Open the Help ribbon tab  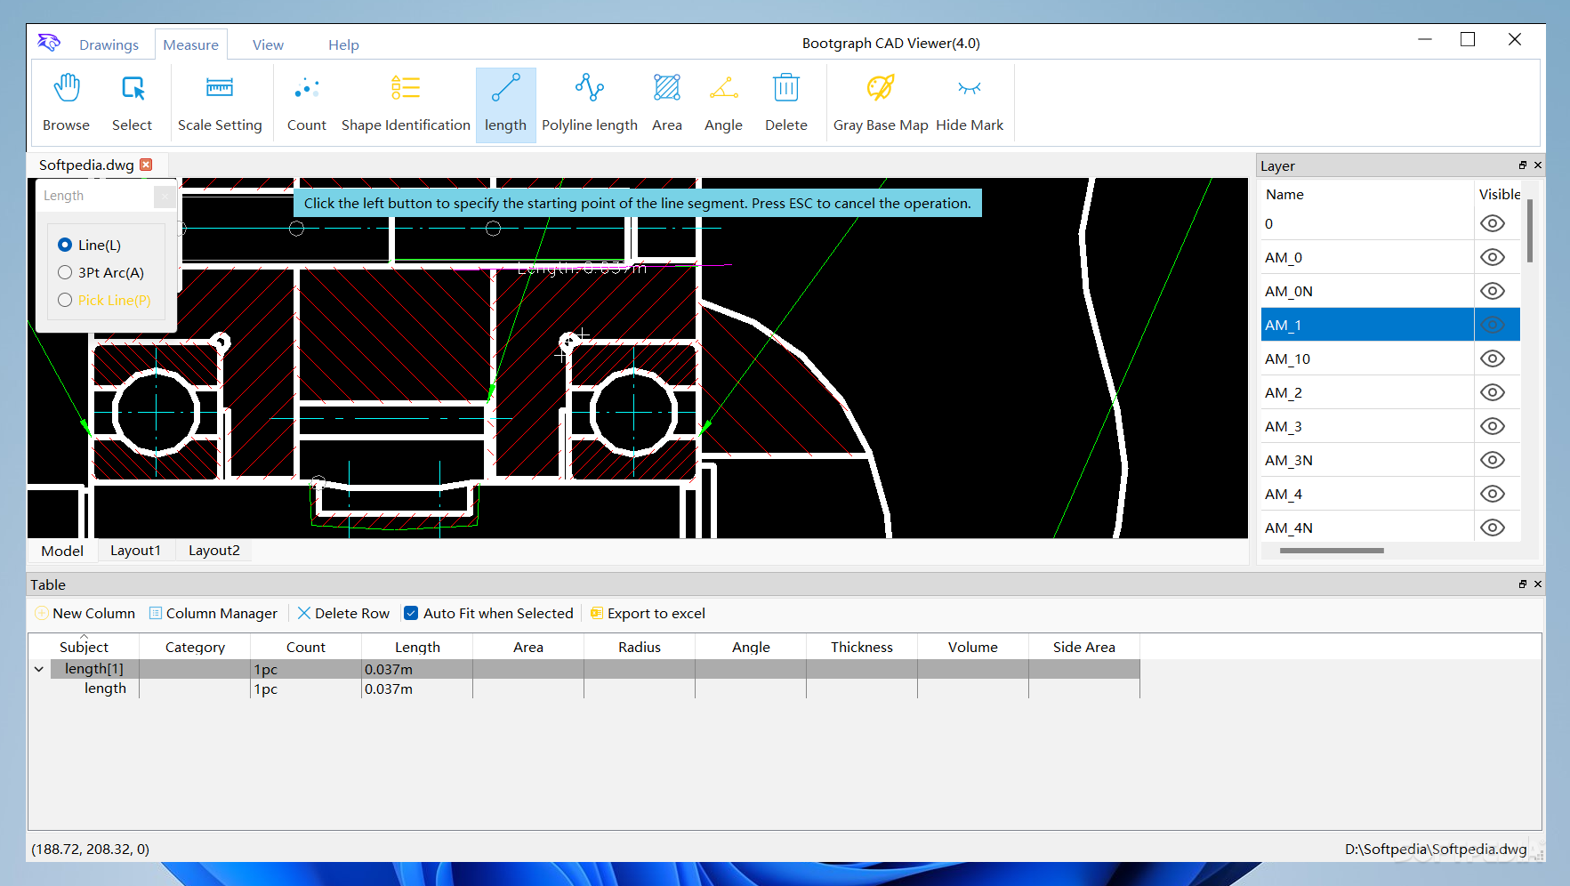point(343,44)
